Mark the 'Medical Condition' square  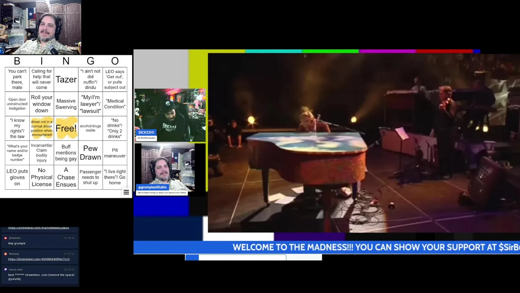[115, 104]
